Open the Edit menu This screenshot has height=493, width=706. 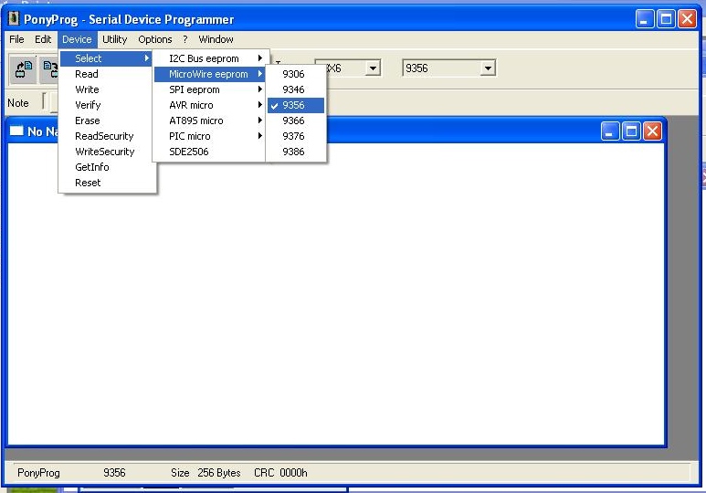pyautogui.click(x=43, y=39)
